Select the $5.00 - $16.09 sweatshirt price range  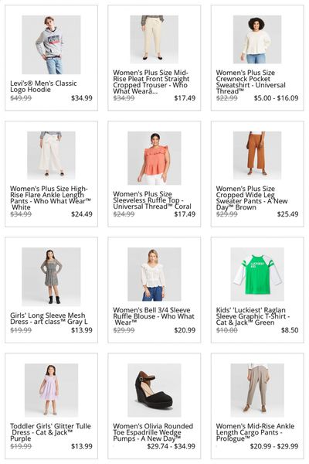[x=276, y=98]
